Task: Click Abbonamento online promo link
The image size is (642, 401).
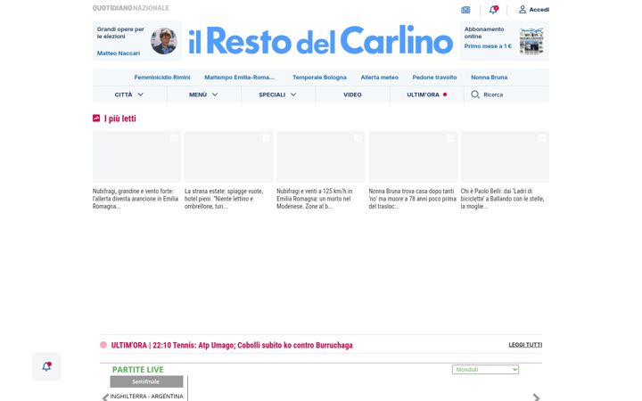Action: pos(484,33)
